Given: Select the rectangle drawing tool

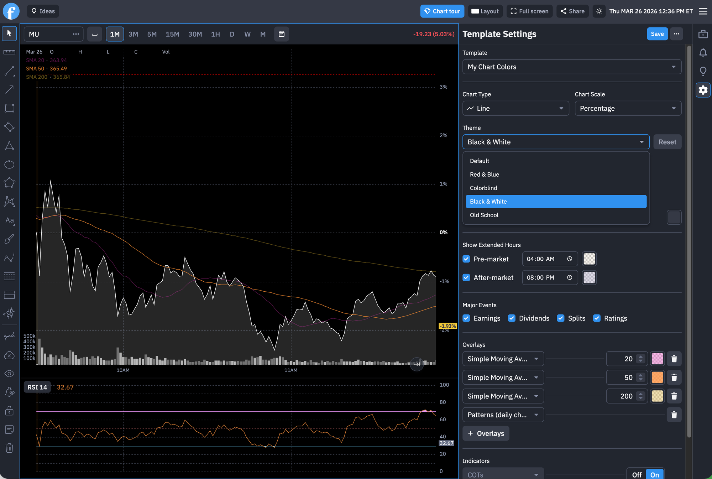Looking at the screenshot, I should pos(9,108).
